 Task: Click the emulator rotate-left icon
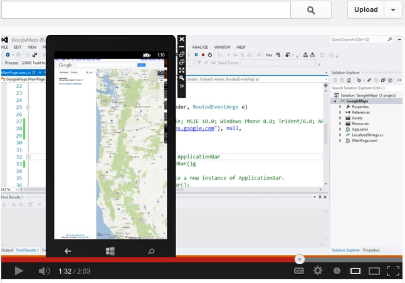tap(182, 54)
